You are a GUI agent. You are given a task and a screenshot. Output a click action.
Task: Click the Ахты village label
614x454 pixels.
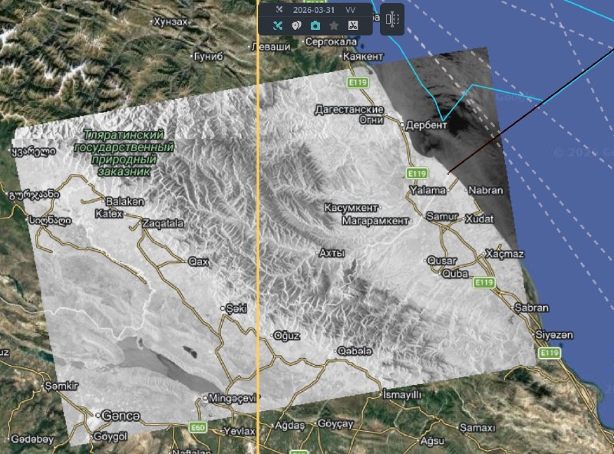[332, 252]
